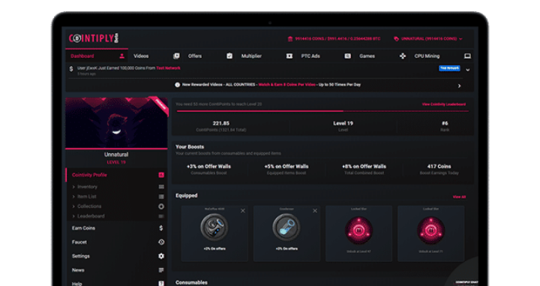The image size is (540, 286).
Task: Click the grid icon next to Inventory
Action: 161,187
